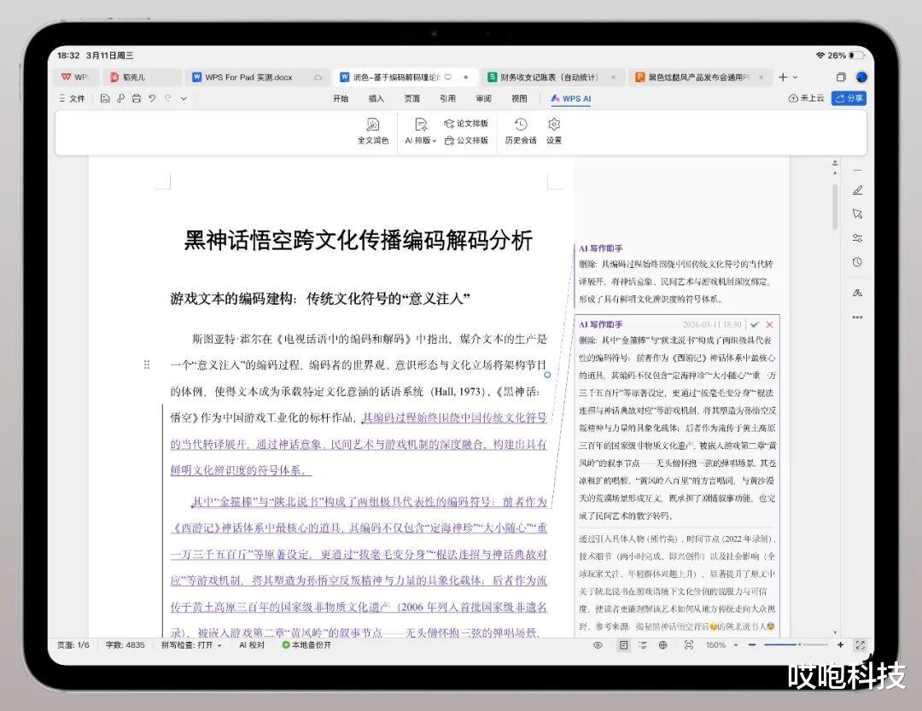Click the vertical document scrollbar thumb
922x711 pixels.
835,207
